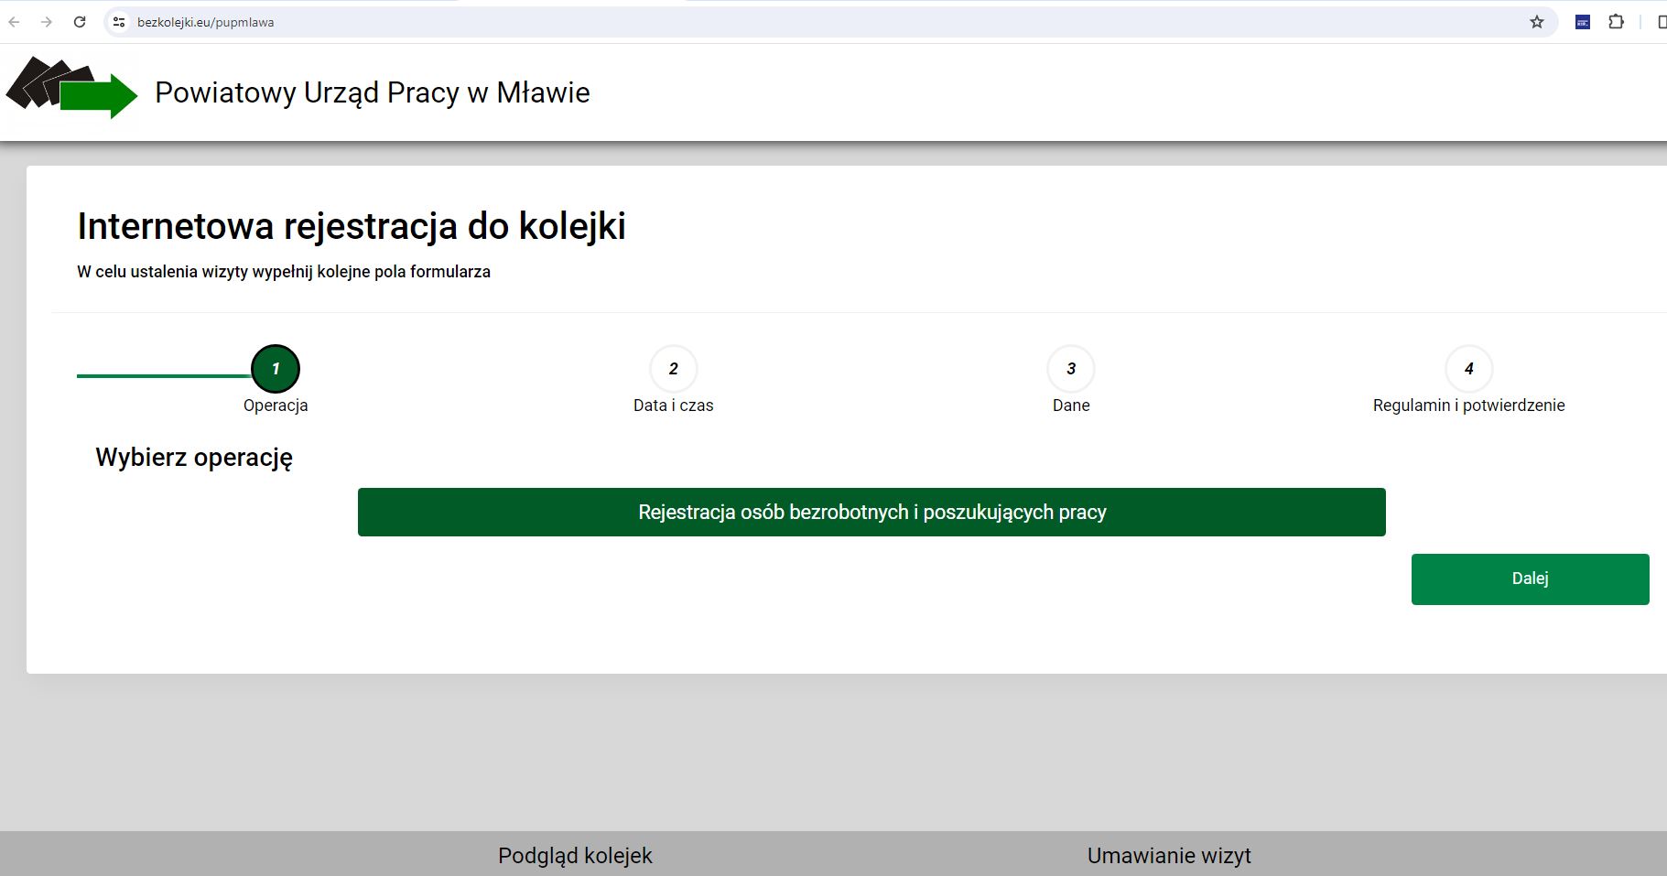The width and height of the screenshot is (1667, 876).
Task: Select step 4 Regulamin i potwierdzenie circle
Action: click(1469, 369)
